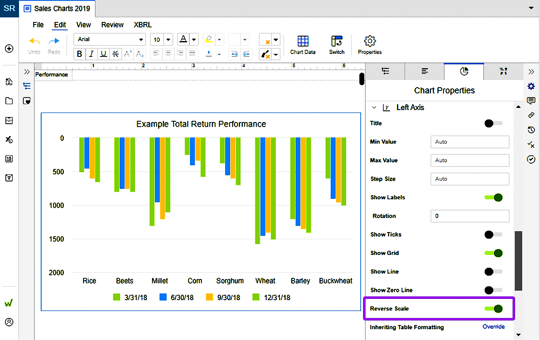Open the font color picker
Screen dimensions: 540x340
(194, 40)
